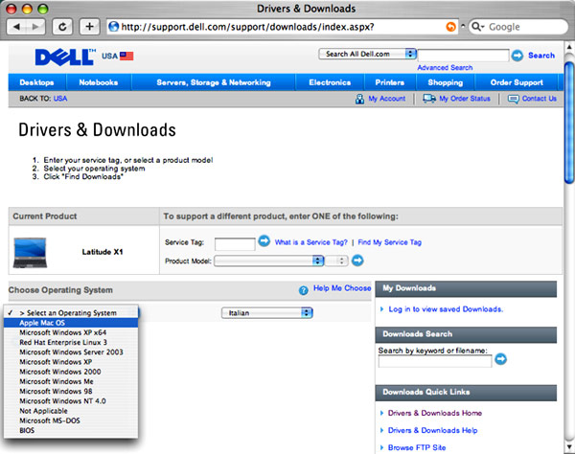
Task: Click the USA flag icon
Action: point(126,57)
